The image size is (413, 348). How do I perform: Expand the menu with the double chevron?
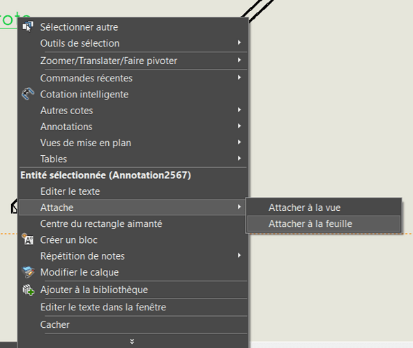[x=133, y=341]
